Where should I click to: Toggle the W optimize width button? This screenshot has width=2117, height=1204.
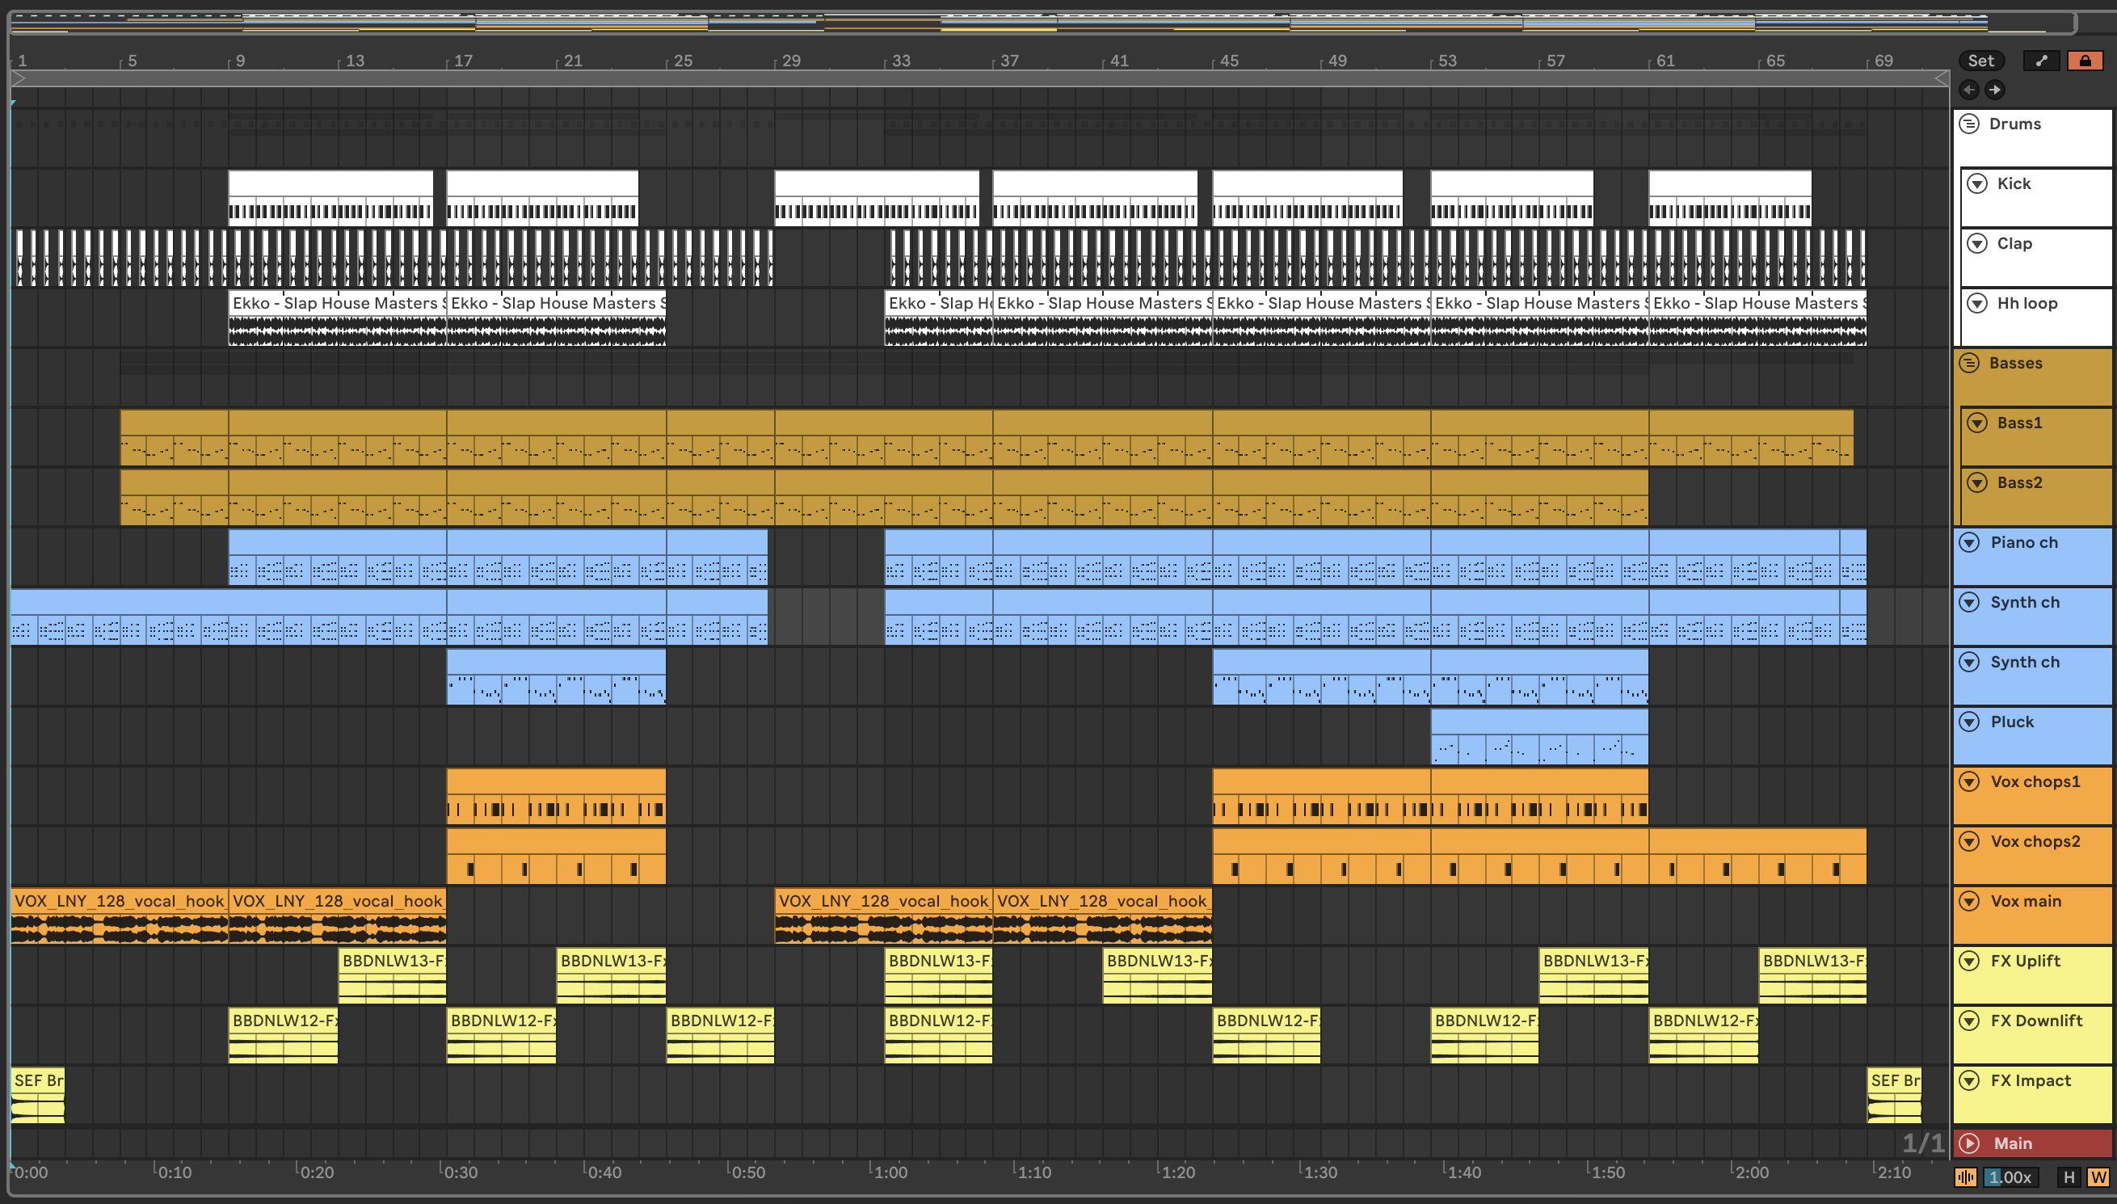[2098, 1177]
